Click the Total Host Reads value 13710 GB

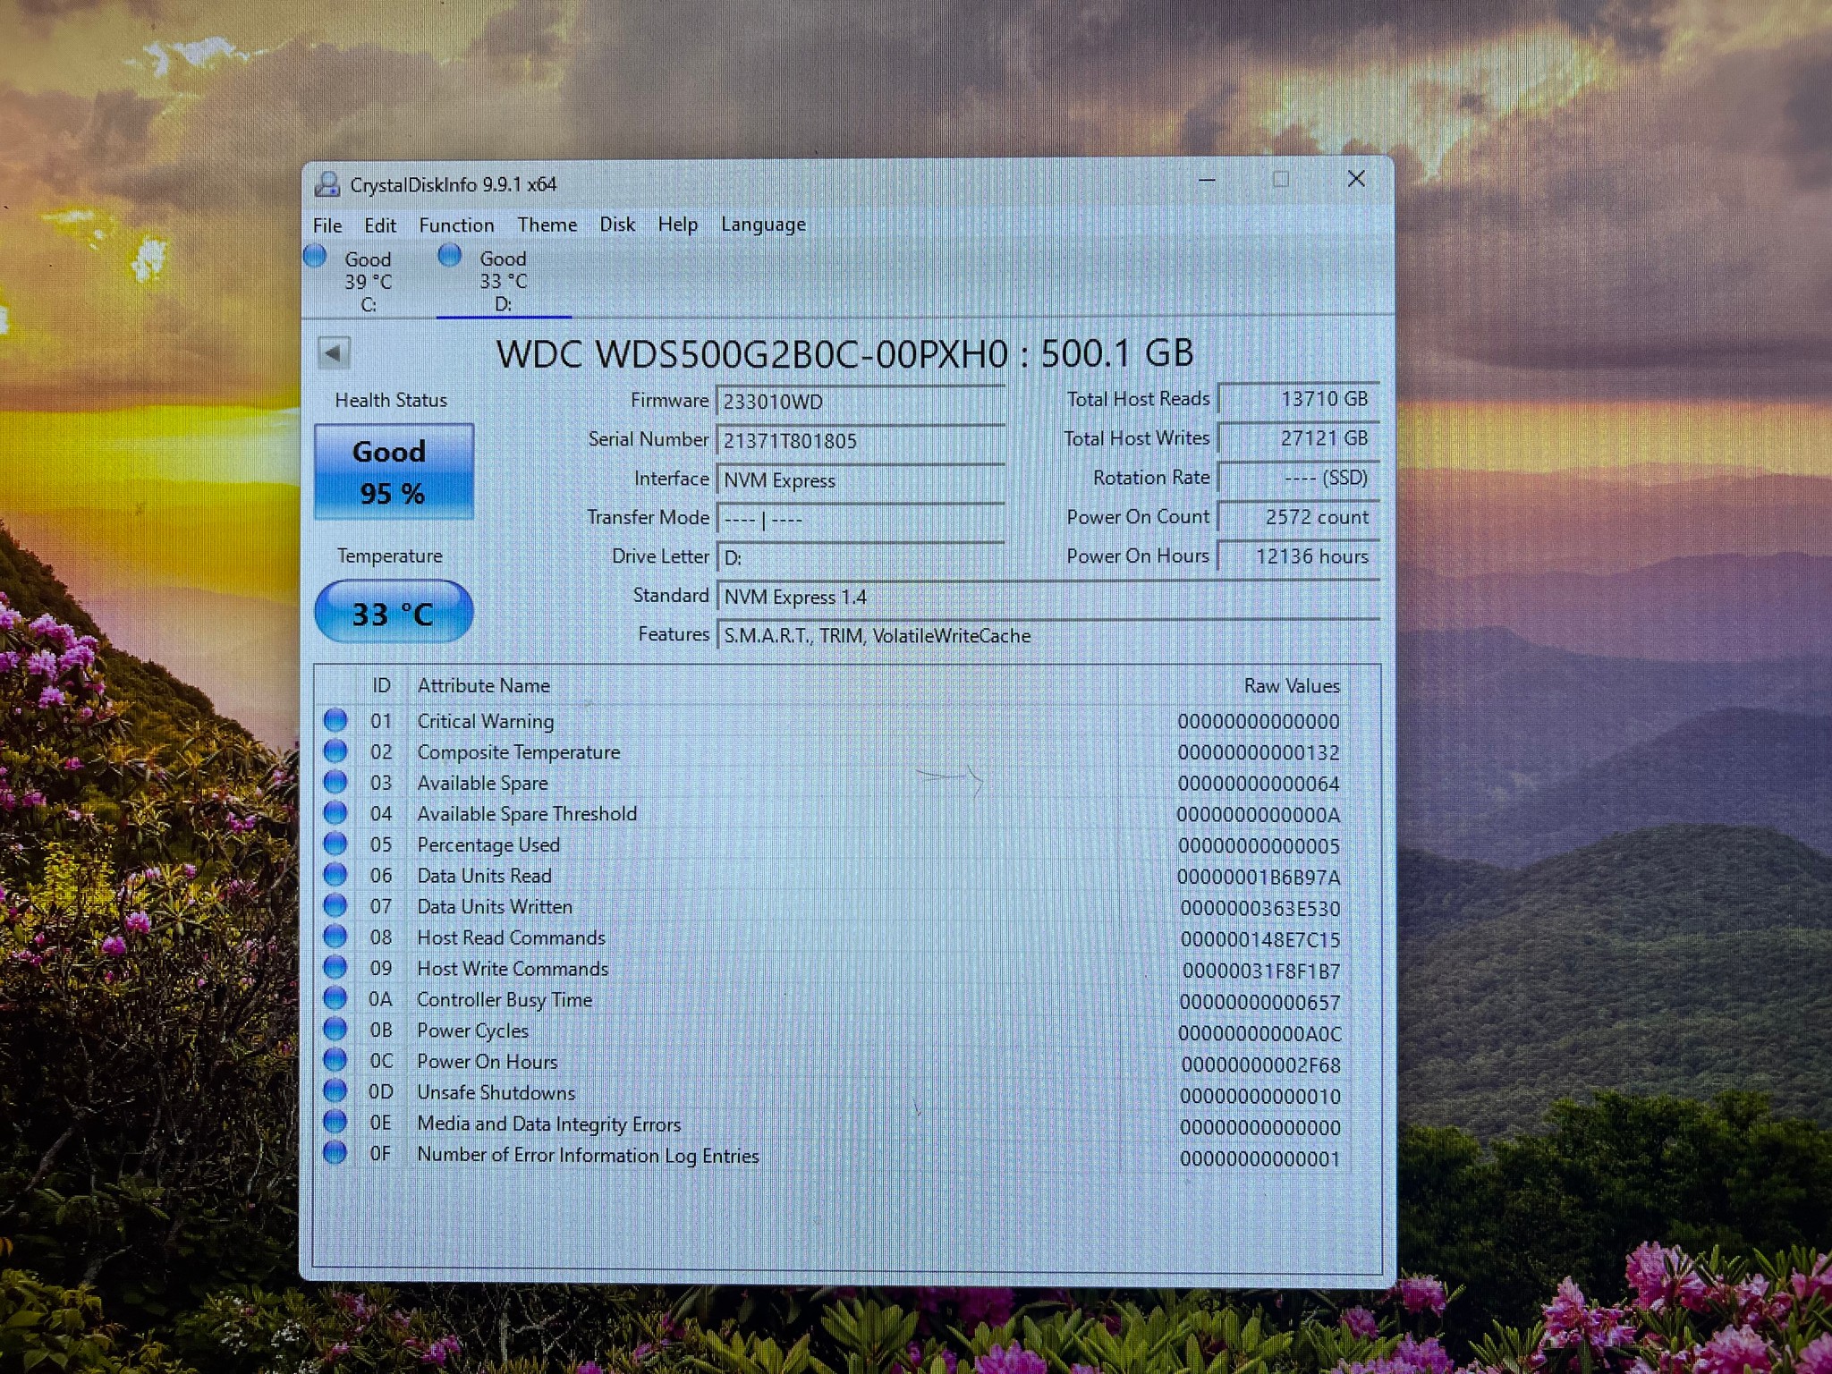pos(1299,399)
